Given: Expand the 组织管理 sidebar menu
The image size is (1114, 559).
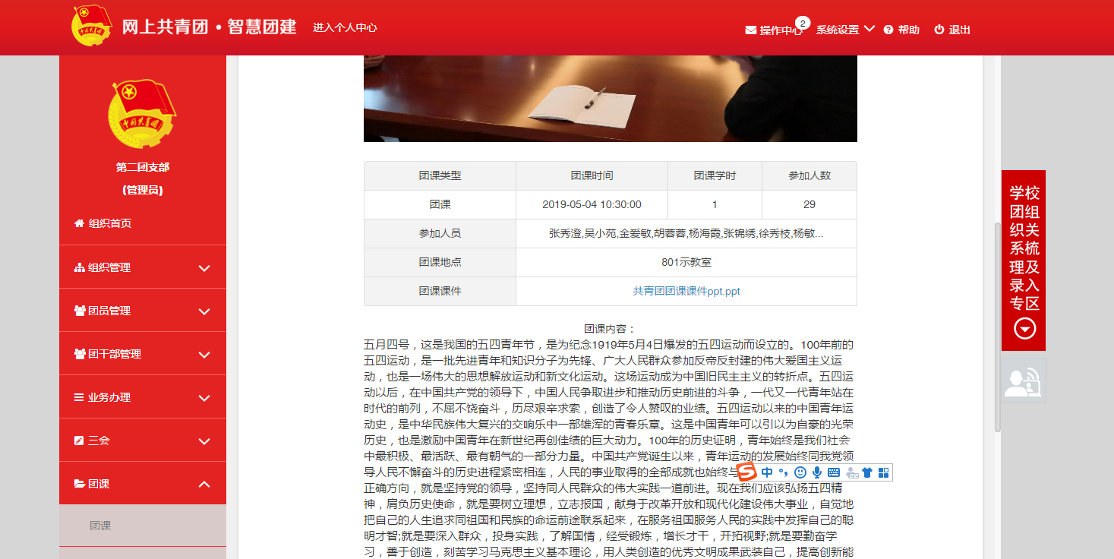Looking at the screenshot, I should [x=143, y=267].
